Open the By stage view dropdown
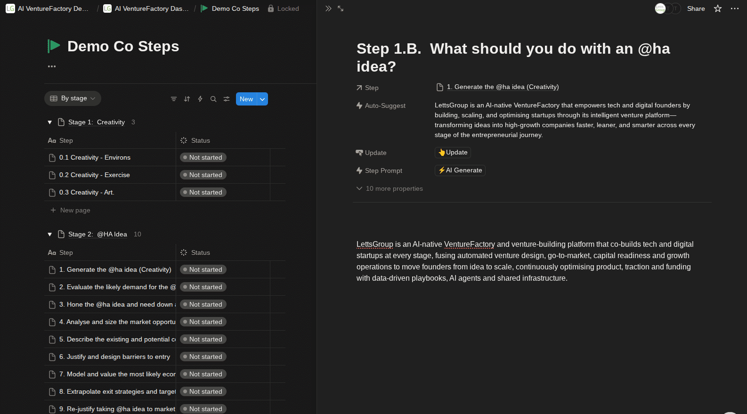747x414 pixels. 73,98
